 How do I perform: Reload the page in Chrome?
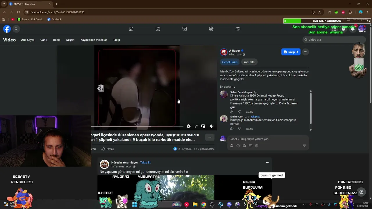[x=18, y=12]
